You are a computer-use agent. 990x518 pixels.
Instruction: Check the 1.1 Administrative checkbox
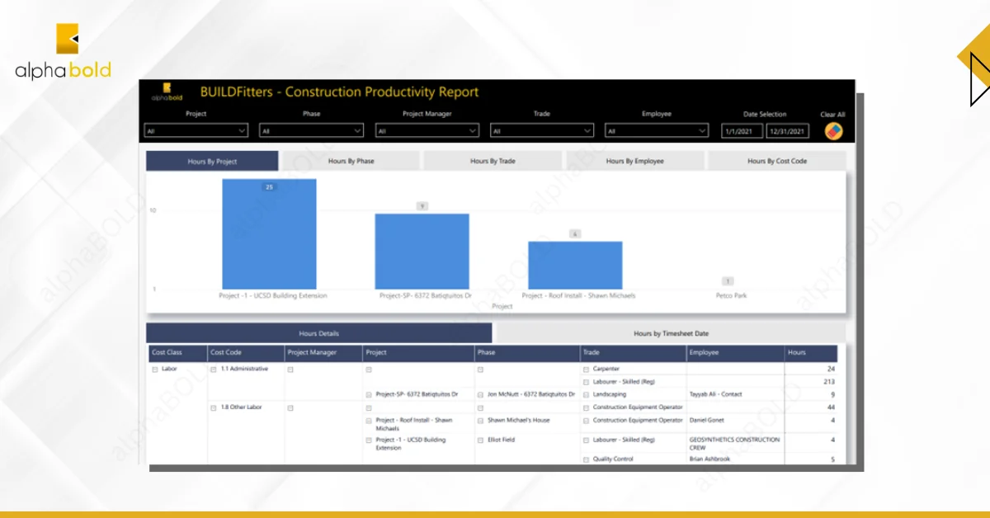pos(214,370)
